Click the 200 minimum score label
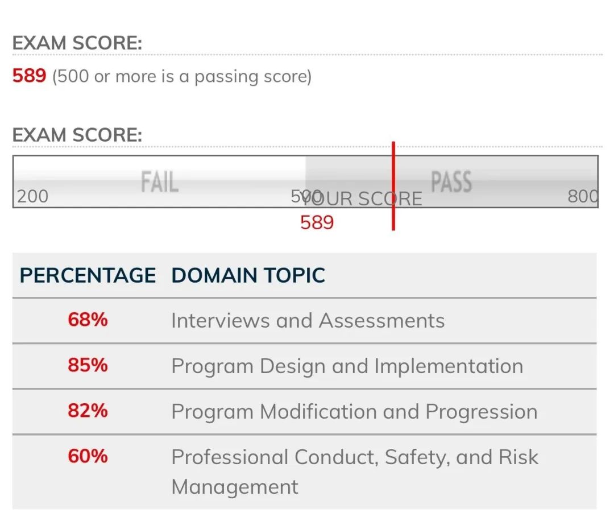This screenshot has height=521, width=614. pyautogui.click(x=33, y=196)
